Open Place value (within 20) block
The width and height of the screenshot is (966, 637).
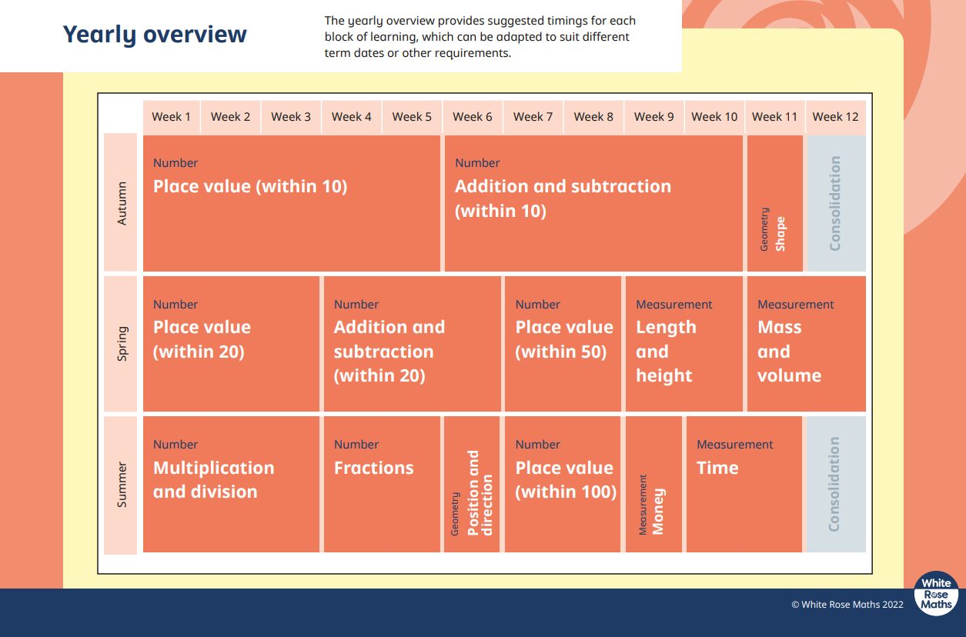231,344
